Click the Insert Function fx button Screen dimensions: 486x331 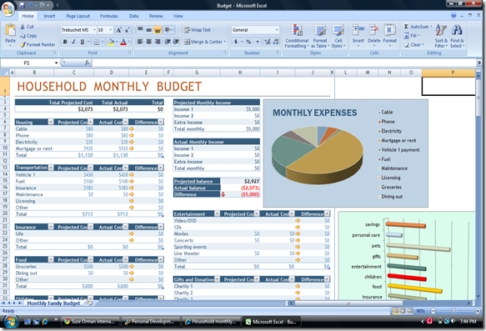pyautogui.click(x=87, y=63)
